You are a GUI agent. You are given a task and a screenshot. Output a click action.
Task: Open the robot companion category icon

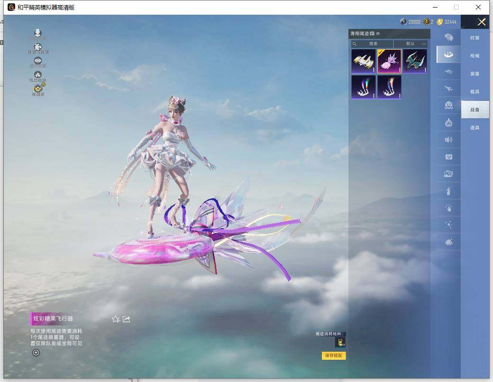448,123
